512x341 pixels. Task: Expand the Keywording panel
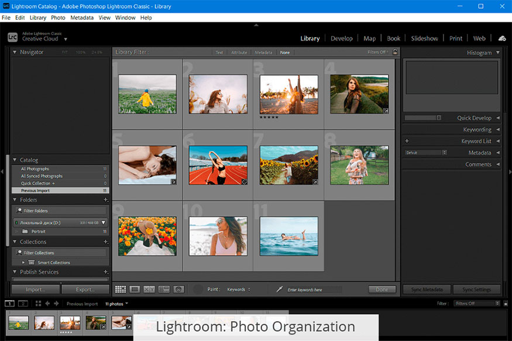tap(498, 129)
